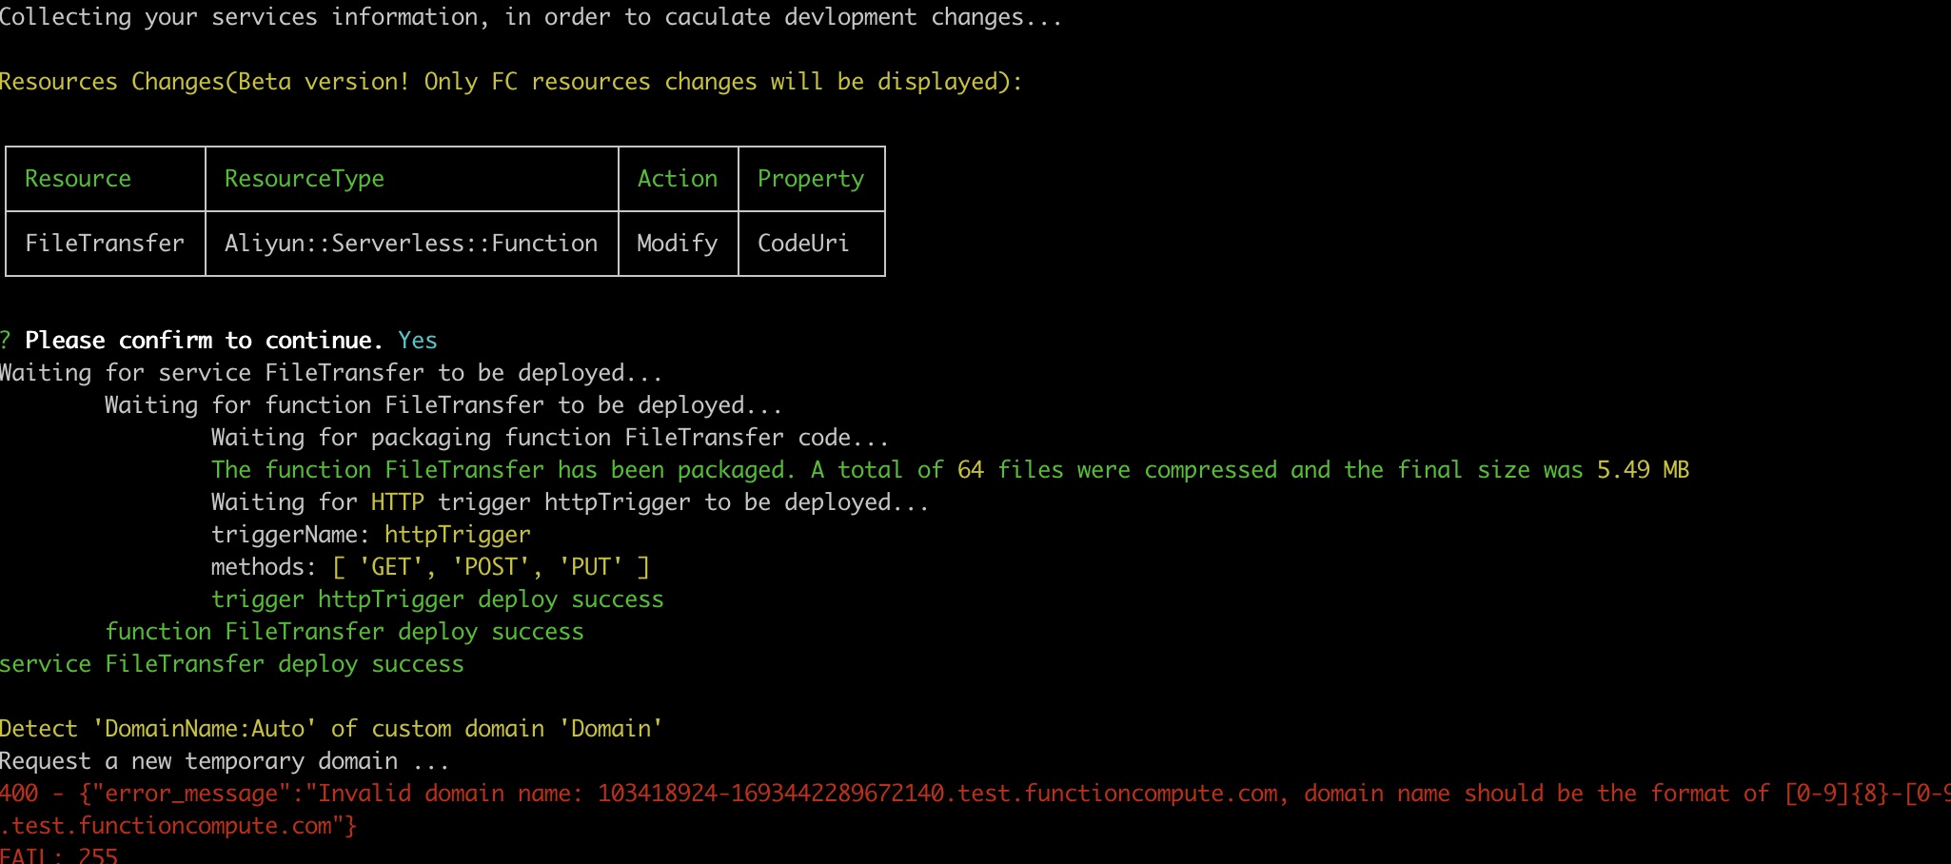The image size is (1951, 864).
Task: Click 'FAIL: 255' status line
Action: tap(59, 854)
